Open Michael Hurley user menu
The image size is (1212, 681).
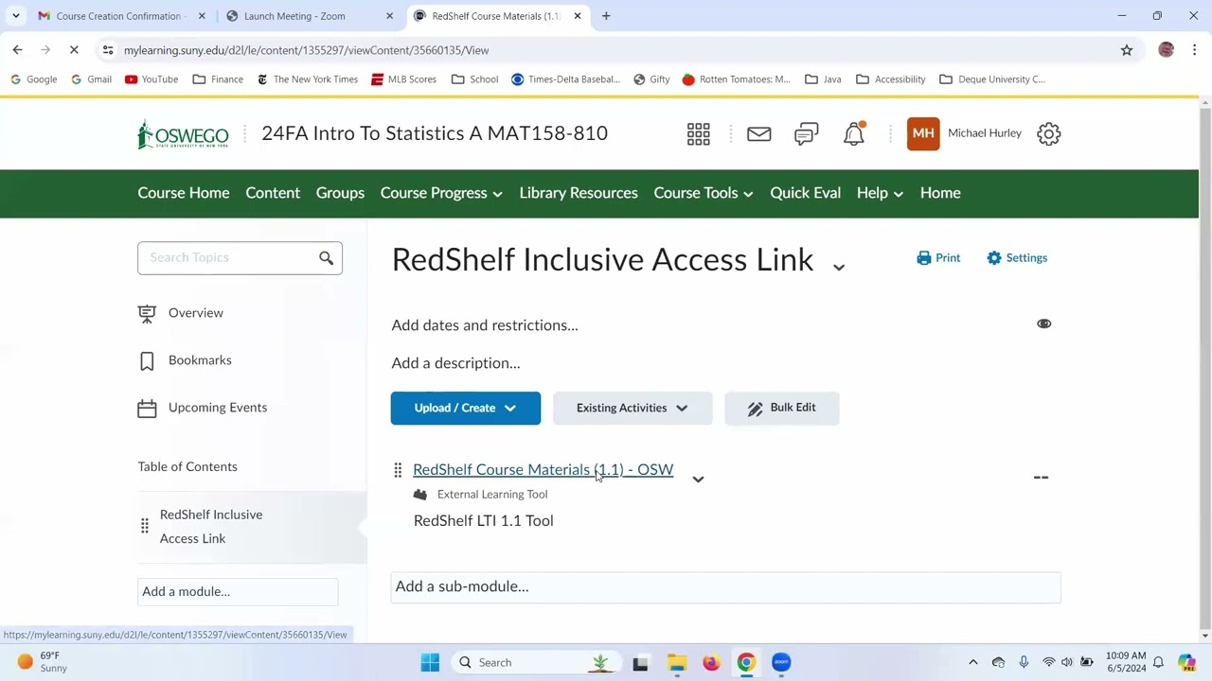point(965,133)
